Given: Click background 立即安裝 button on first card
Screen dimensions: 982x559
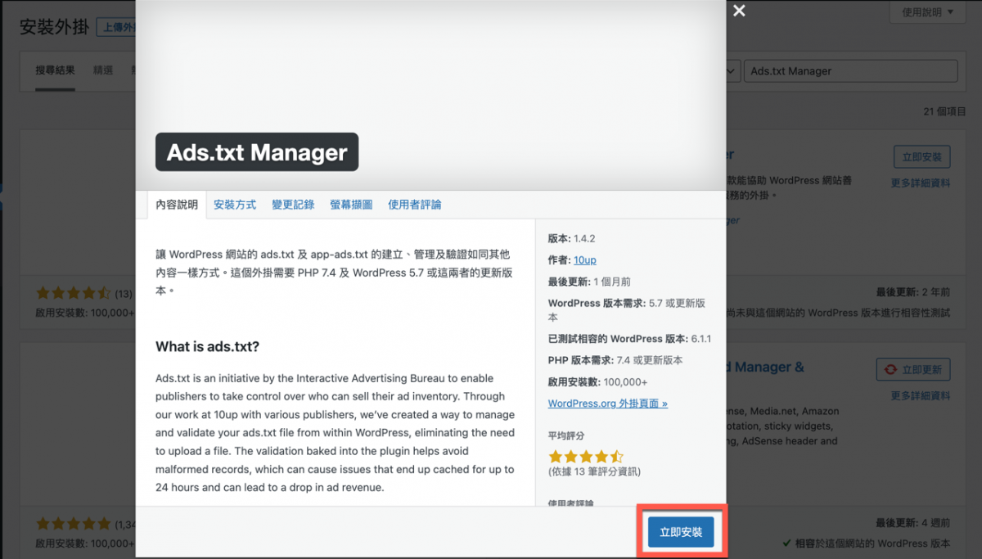Looking at the screenshot, I should point(922,156).
